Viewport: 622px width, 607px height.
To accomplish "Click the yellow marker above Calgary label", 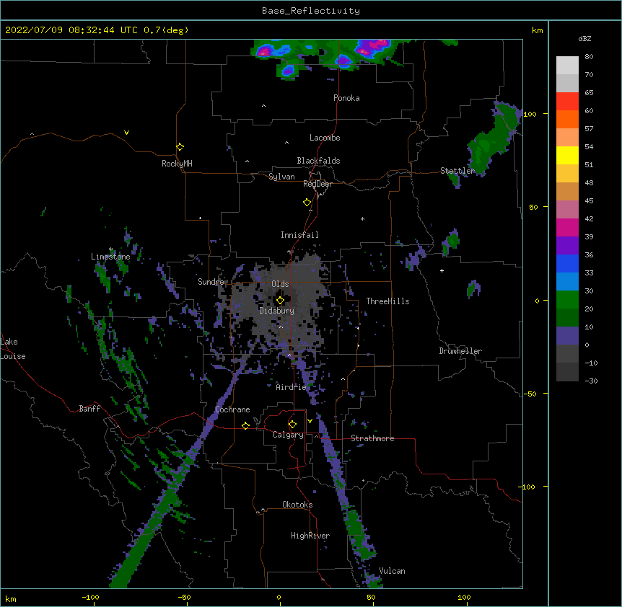I will pyautogui.click(x=292, y=425).
